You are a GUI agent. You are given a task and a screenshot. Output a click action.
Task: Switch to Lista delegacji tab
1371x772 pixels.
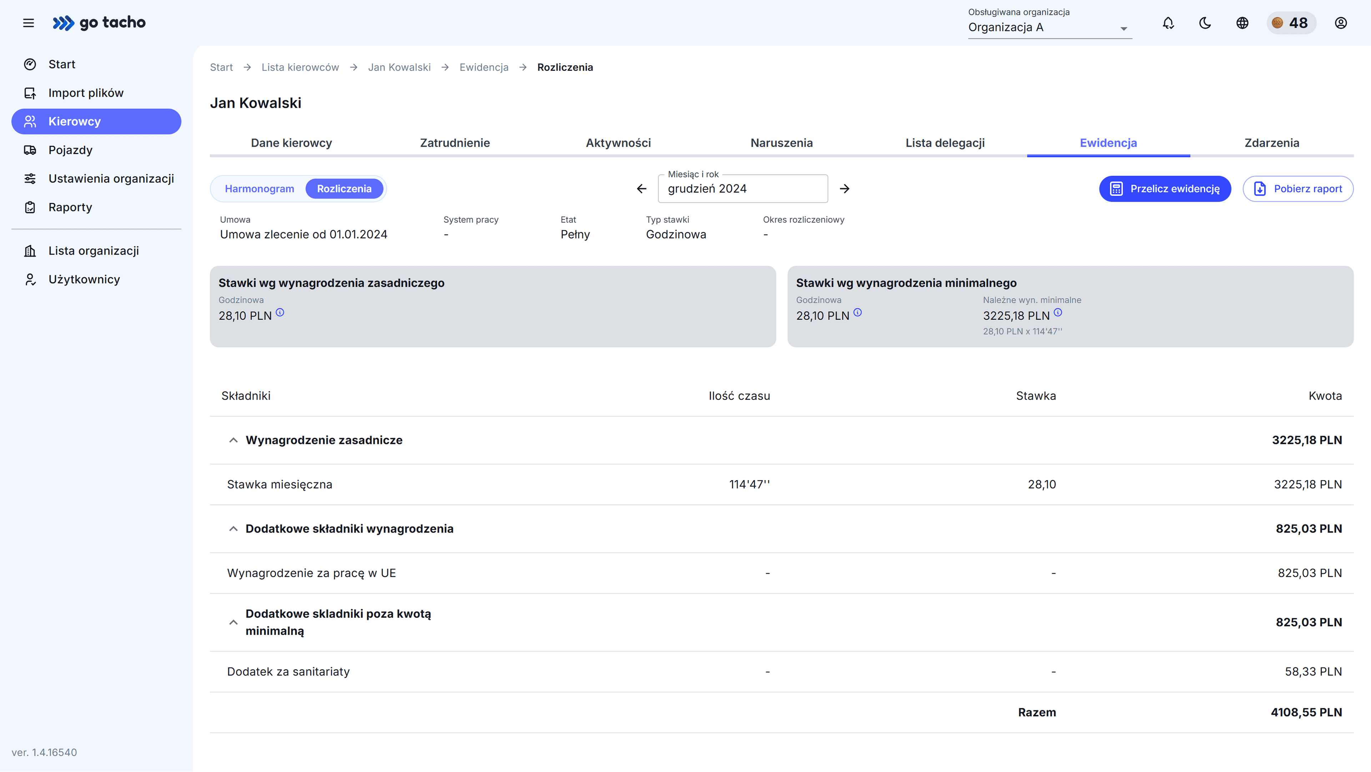945,143
